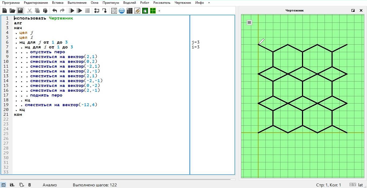Open the hamburger menu on the drawing canvas

tap(249, 22)
